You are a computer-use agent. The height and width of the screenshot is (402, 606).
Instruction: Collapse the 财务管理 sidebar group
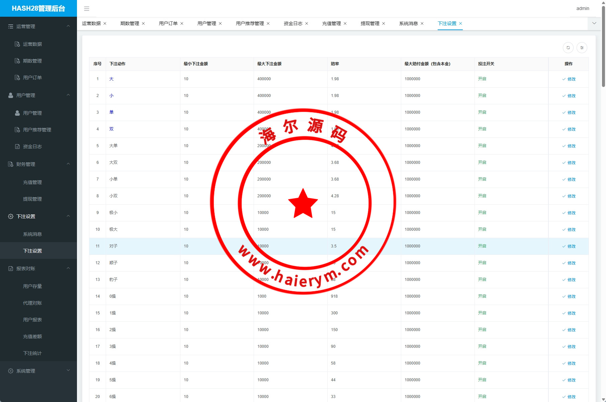pos(68,164)
